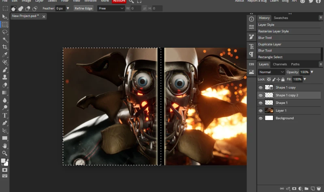Screen dimensions: 324x192
Task: Open the Character panel icon
Action: [x=252, y=46]
